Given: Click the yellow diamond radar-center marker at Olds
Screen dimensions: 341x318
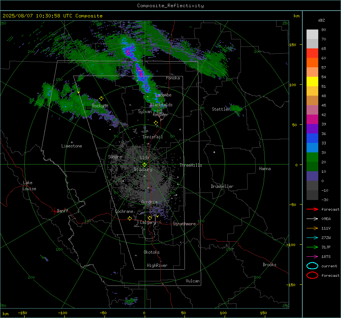Looking at the screenshot, I should click(x=145, y=165).
